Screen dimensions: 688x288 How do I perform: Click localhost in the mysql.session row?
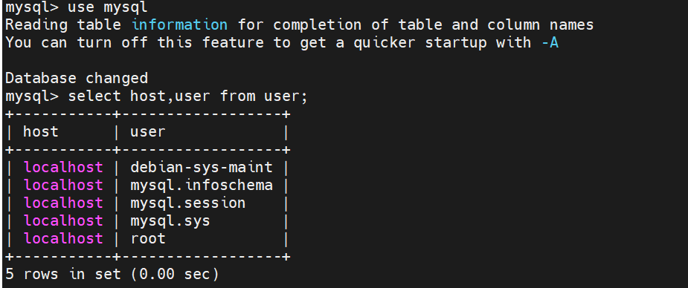[63, 203]
